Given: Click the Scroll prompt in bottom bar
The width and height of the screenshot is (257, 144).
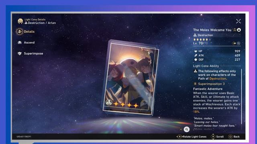Looking at the screenshot, I should (218, 137).
